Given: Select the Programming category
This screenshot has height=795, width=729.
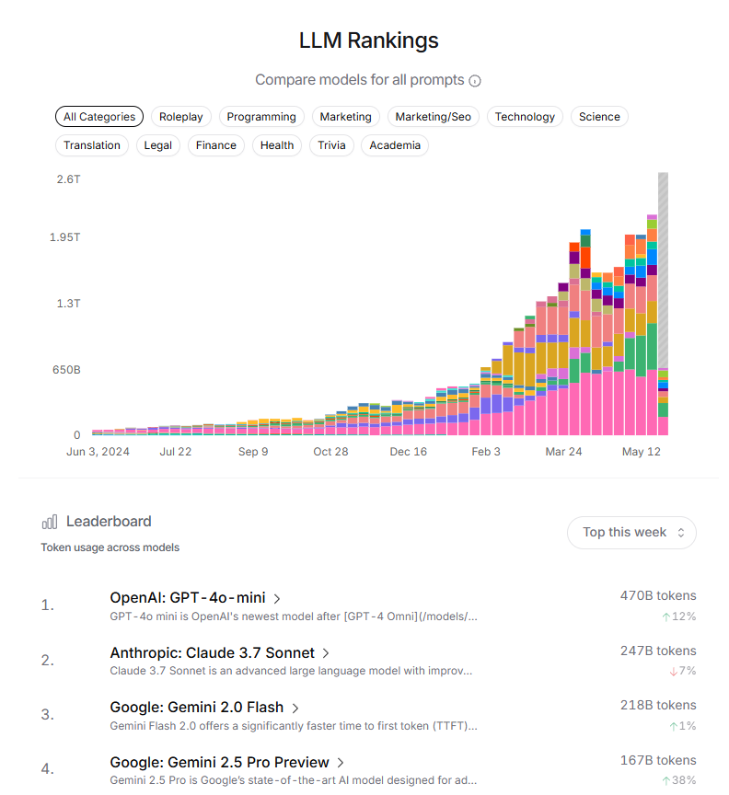Looking at the screenshot, I should point(261,117).
